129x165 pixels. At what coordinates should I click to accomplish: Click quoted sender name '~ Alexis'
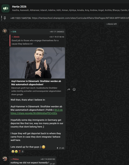(15, 37)
